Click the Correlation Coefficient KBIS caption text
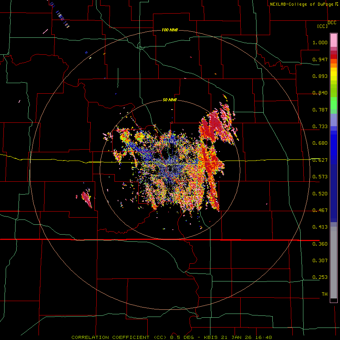Screen dimensions: 340x340 click(x=172, y=337)
